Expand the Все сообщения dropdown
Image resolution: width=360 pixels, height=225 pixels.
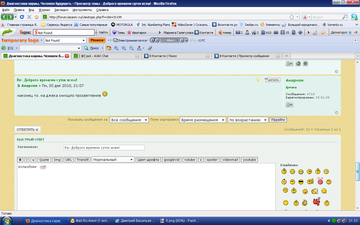[x=129, y=120]
